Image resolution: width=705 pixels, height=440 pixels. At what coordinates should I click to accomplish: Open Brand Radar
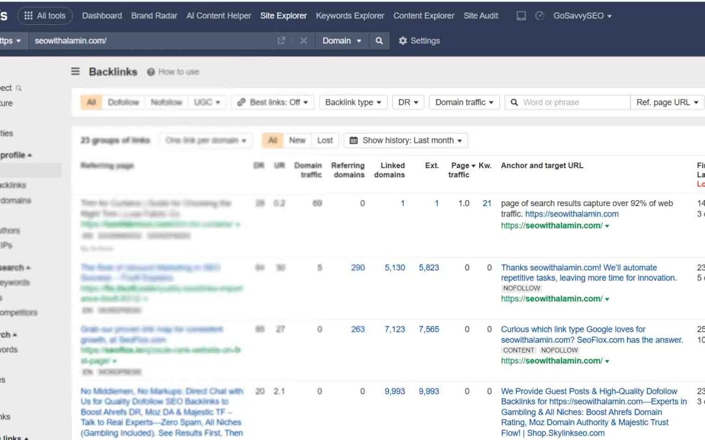tap(154, 16)
